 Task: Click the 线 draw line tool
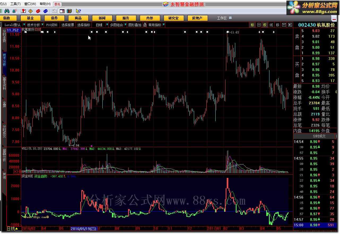pyautogui.click(x=271, y=25)
